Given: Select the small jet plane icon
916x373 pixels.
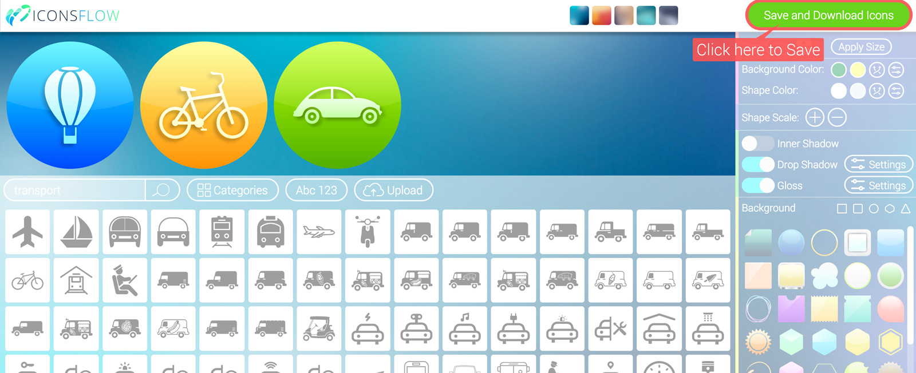Looking at the screenshot, I should pyautogui.click(x=319, y=232).
